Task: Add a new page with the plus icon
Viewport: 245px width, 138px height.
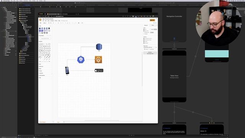Action: tap(64, 122)
